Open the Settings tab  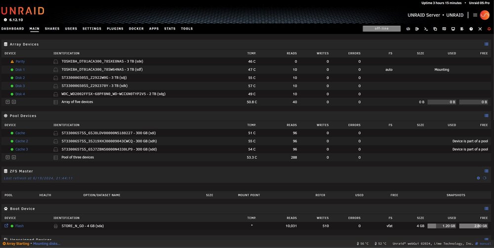[x=92, y=29]
